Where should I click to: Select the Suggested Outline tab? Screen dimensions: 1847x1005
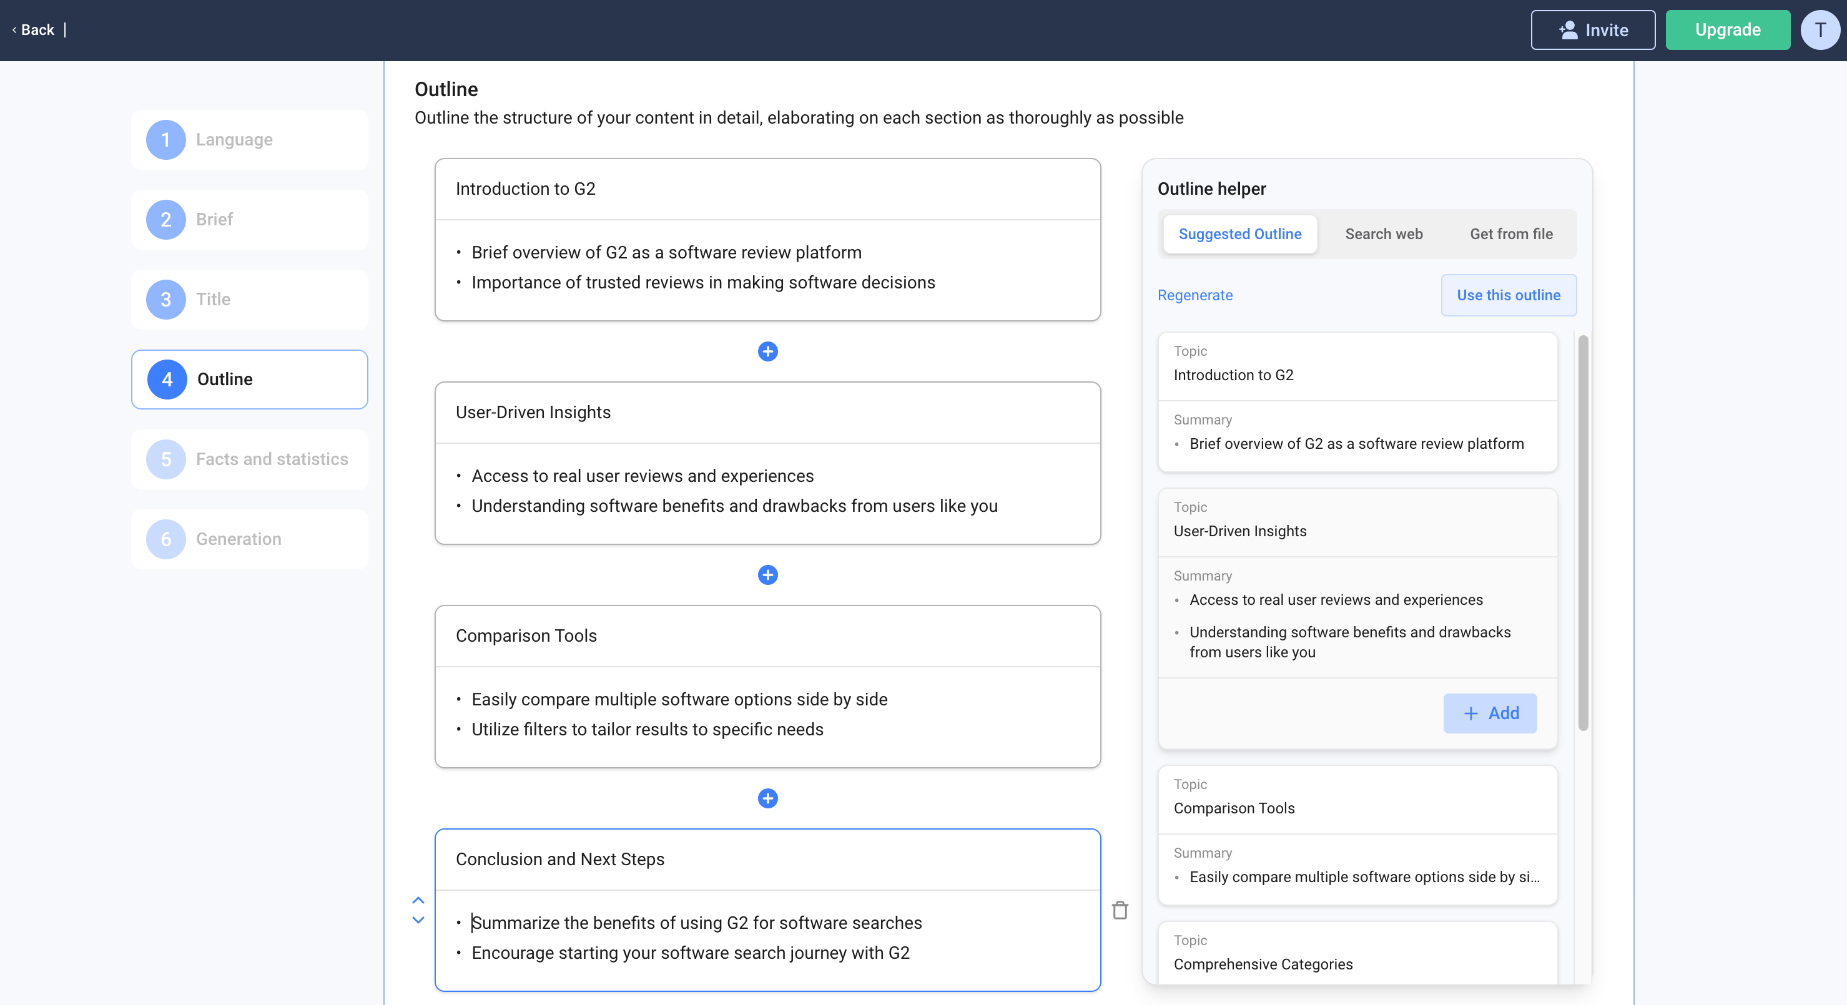[x=1239, y=233]
